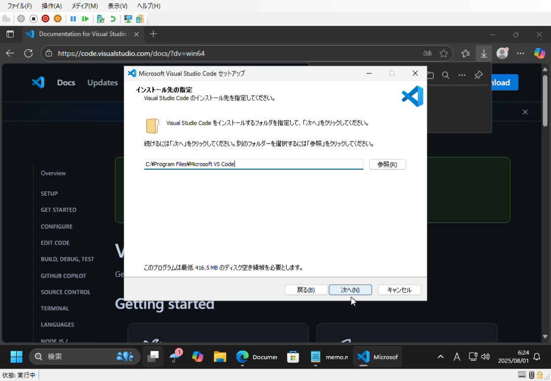Click the green Reset toolbar icon
Image resolution: width=551 pixels, height=381 pixels.
point(85,19)
